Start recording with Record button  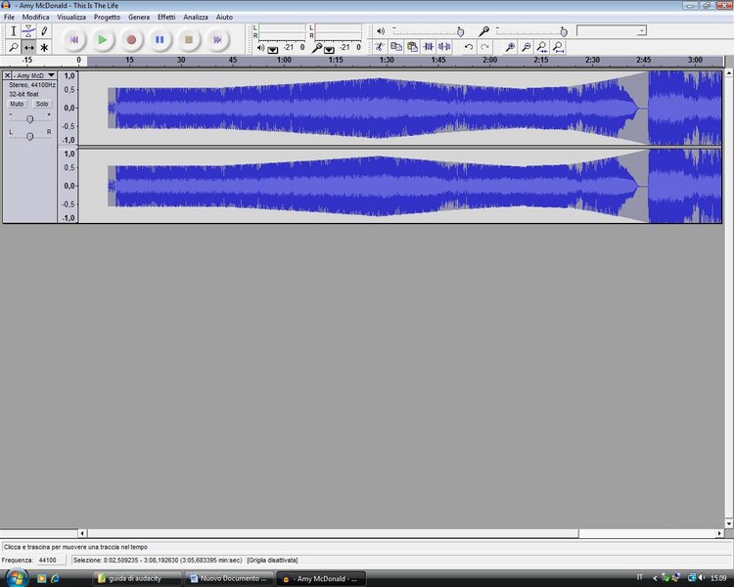(131, 40)
